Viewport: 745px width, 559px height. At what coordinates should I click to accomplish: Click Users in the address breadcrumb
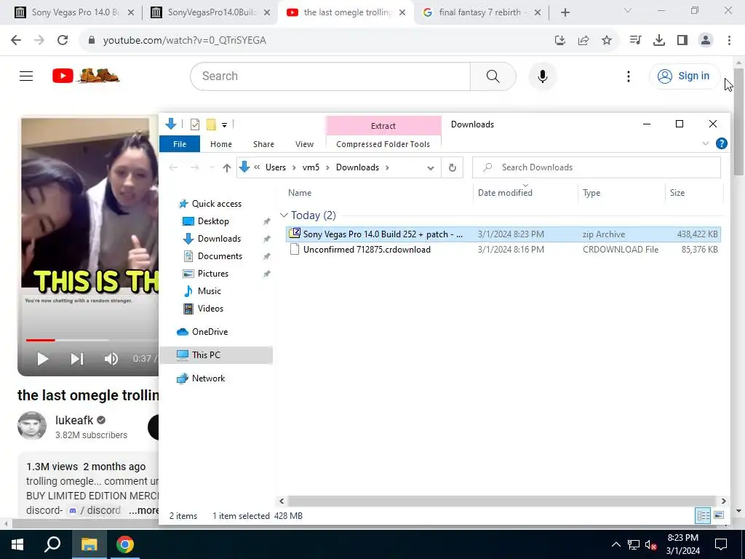tap(276, 167)
